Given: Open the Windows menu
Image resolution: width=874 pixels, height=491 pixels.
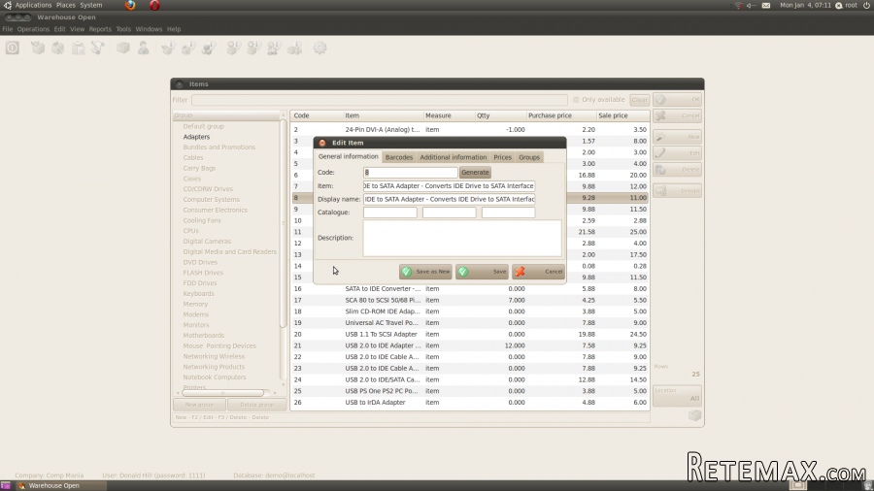Looking at the screenshot, I should [x=149, y=29].
